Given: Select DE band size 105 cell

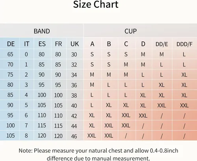Looking at the screenshot, I should pos(11,135).
